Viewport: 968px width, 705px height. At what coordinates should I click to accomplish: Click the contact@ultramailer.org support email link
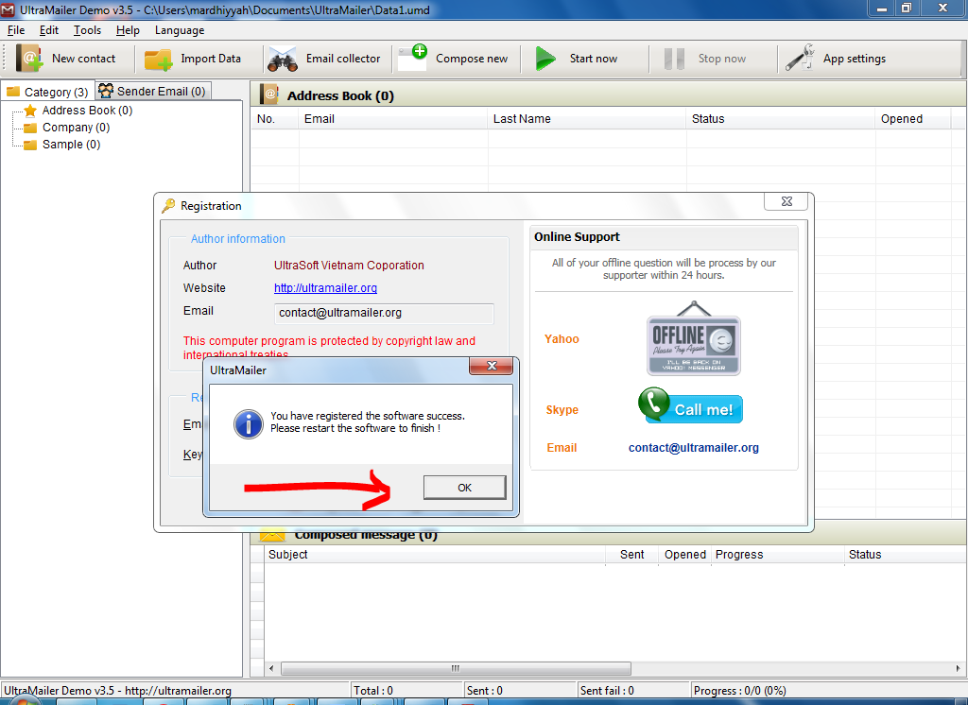pos(693,448)
